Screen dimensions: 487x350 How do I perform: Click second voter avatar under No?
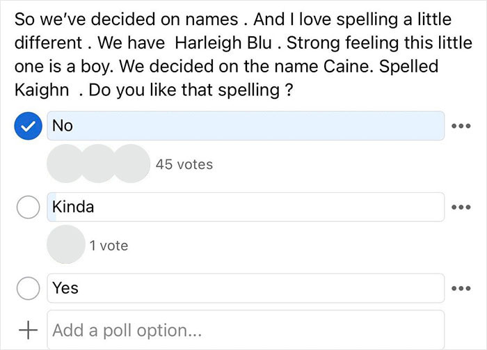point(97,165)
